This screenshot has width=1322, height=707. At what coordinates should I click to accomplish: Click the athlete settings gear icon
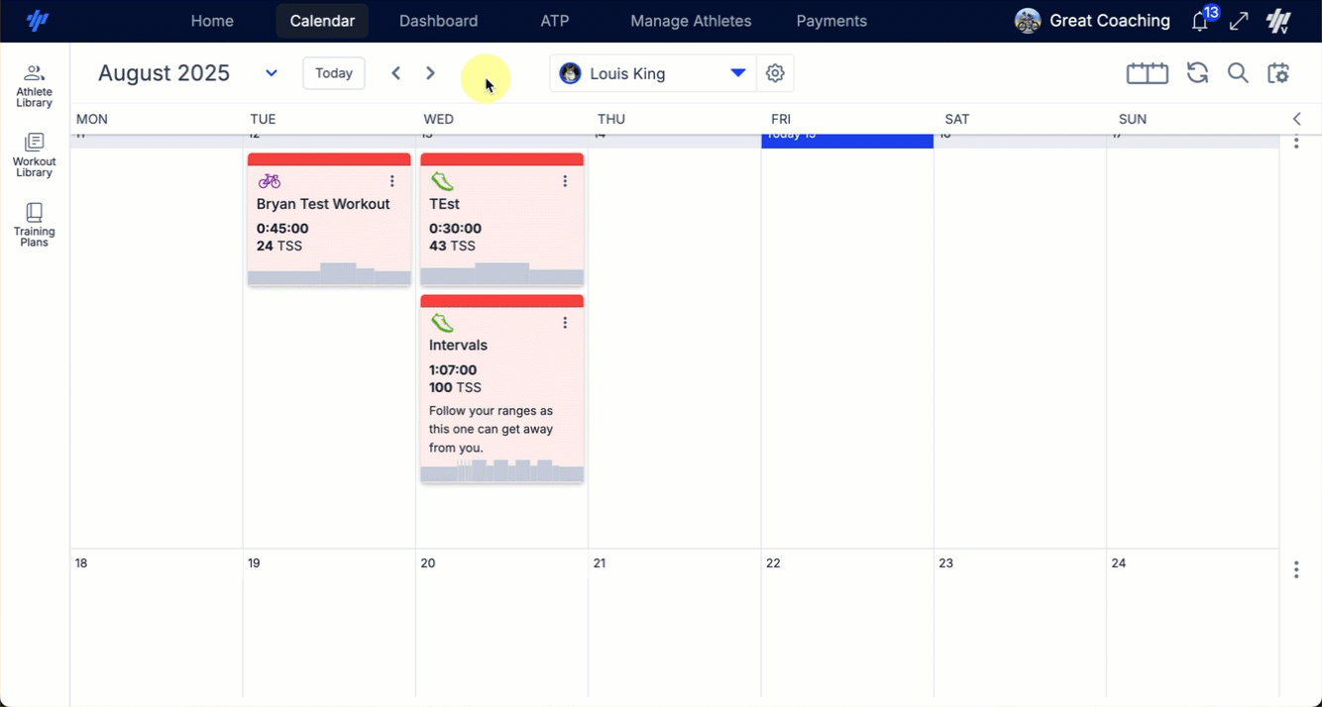pos(775,73)
